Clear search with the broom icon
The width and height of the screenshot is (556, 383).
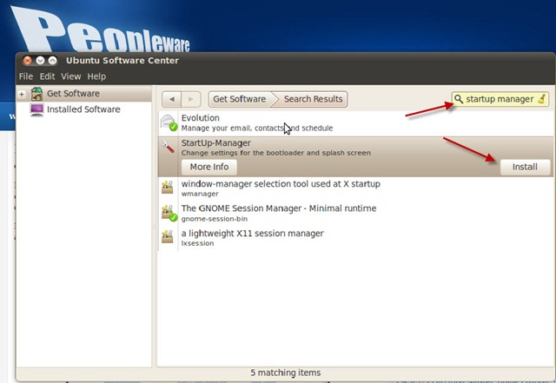(542, 99)
